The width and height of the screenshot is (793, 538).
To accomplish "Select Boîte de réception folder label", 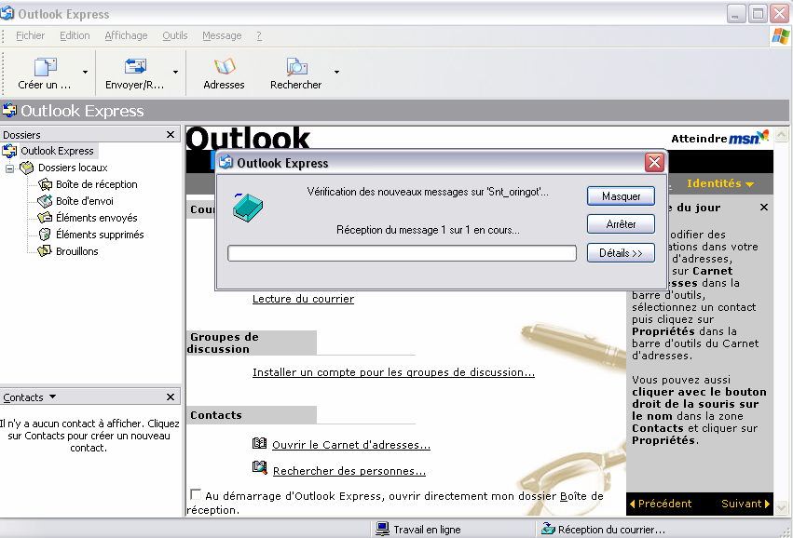I will click(97, 184).
